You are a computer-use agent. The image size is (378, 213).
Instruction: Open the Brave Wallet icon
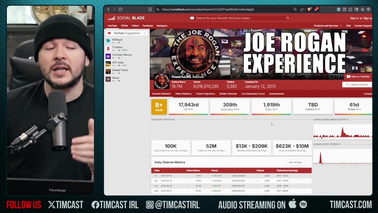pos(356,9)
